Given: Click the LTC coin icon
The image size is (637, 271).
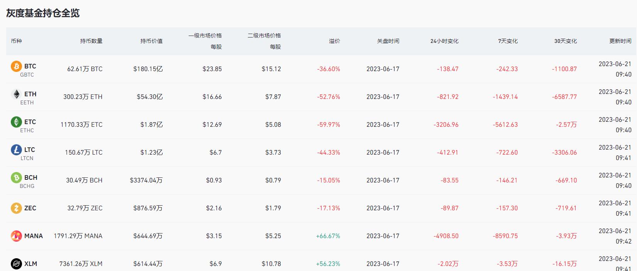Looking at the screenshot, I should (x=16, y=150).
